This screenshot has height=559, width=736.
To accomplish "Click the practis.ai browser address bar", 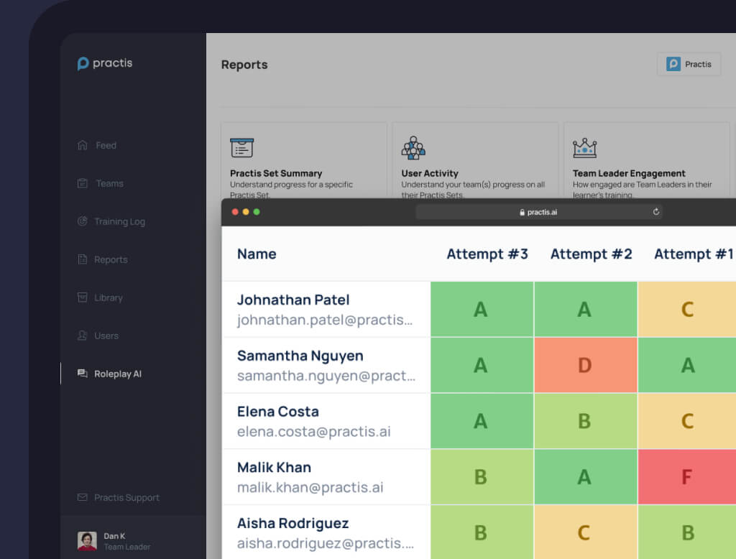I will point(539,212).
